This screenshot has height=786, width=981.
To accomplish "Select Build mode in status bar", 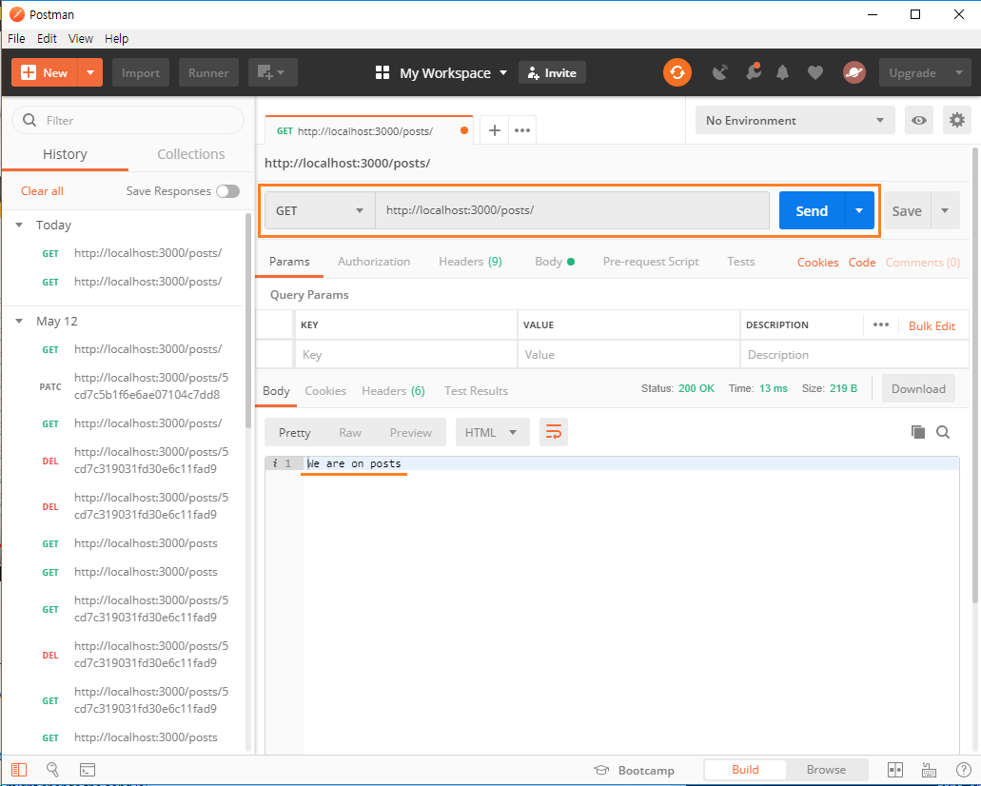I will pos(745,770).
